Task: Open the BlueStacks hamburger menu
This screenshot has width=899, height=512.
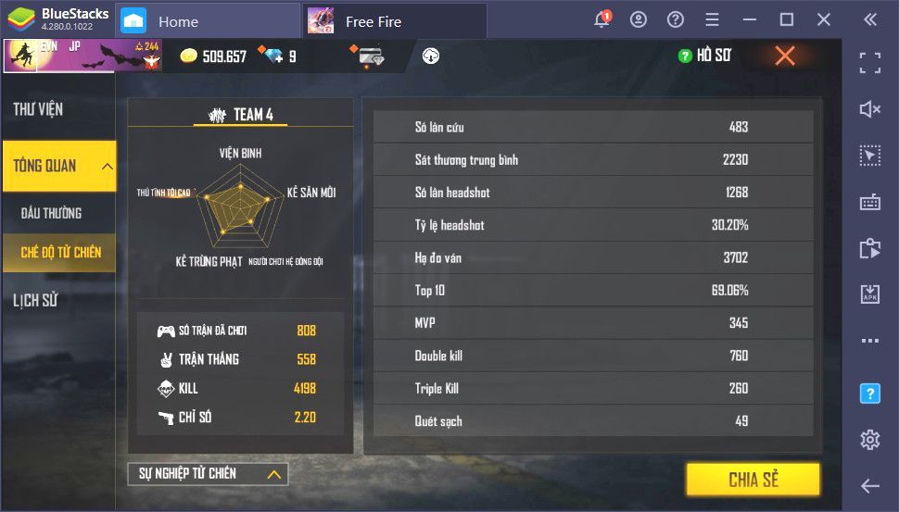Action: tap(712, 20)
